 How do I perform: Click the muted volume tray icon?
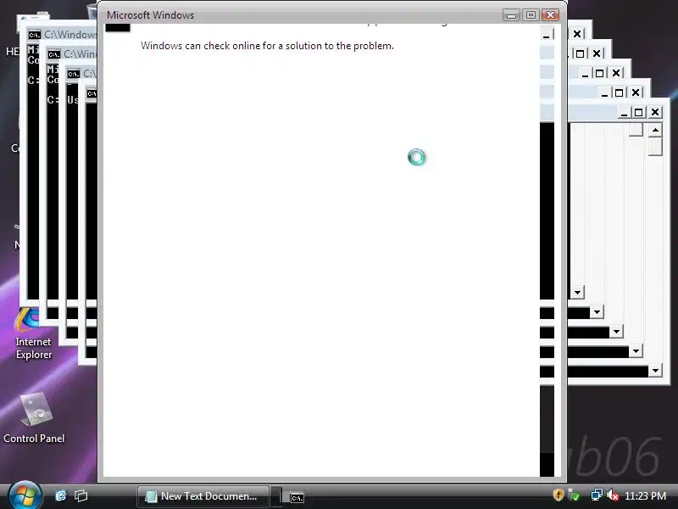coord(613,495)
